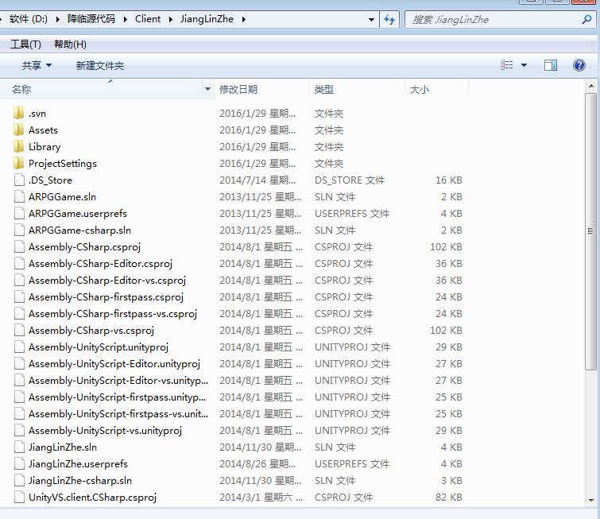Open the 共享 dropdown menu
This screenshot has width=600, height=519.
tap(37, 65)
